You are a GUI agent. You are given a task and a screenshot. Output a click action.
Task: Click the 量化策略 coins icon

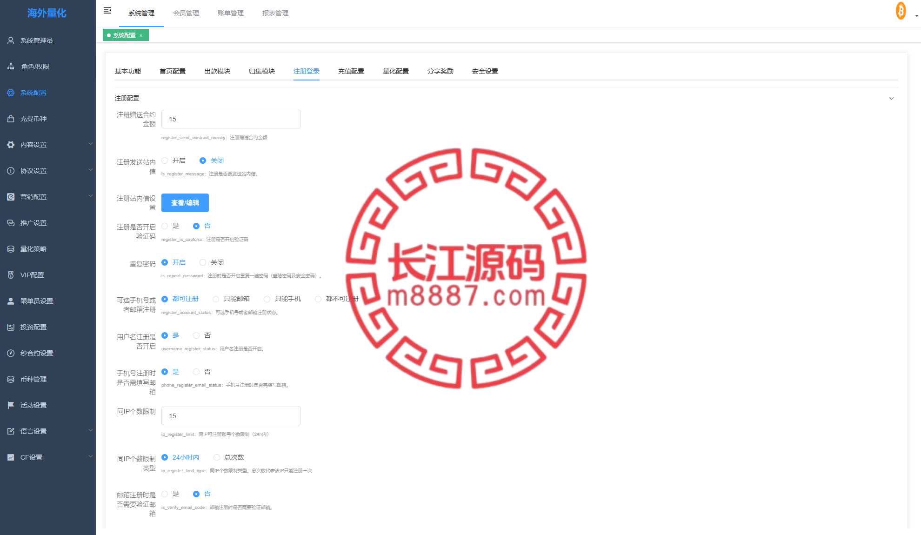[x=11, y=249]
